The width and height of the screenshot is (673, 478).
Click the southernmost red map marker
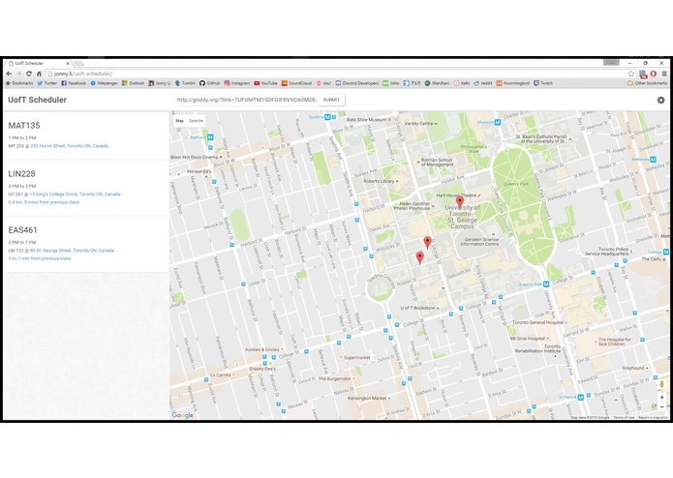click(x=419, y=257)
